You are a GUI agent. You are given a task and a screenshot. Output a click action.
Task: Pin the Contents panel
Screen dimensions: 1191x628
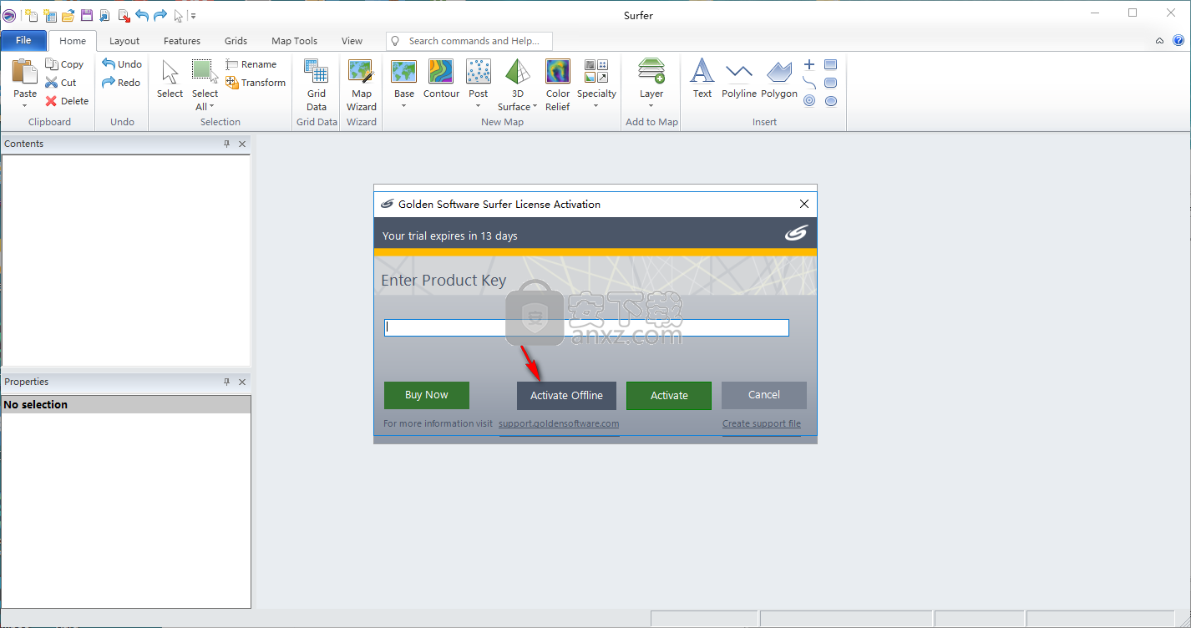point(226,144)
